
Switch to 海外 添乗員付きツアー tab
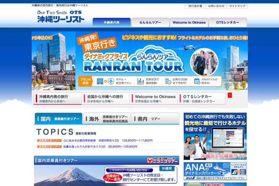coord(107,119)
